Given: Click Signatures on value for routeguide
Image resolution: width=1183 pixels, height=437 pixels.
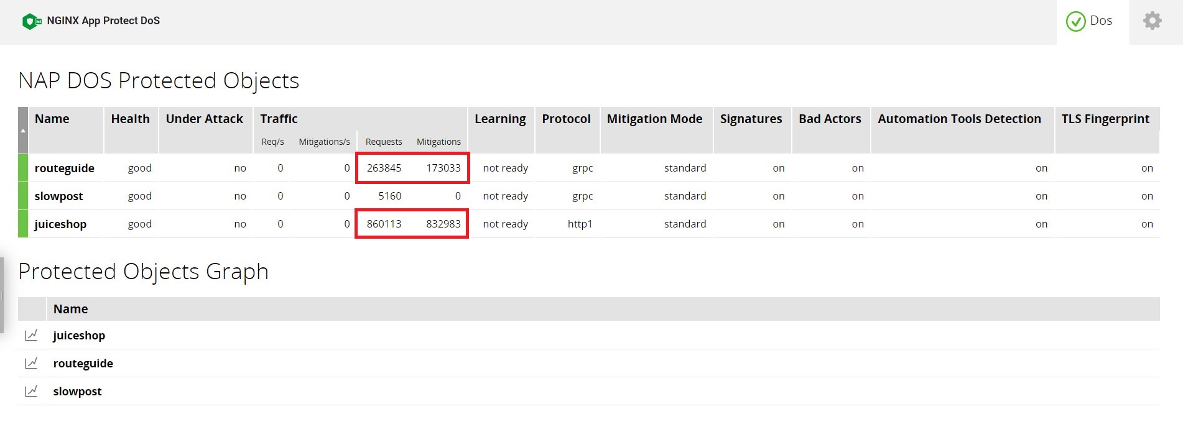Looking at the screenshot, I should tap(778, 168).
